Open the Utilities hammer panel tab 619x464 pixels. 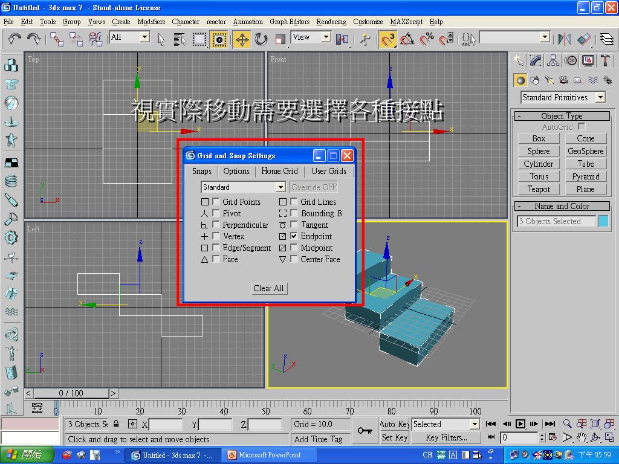(x=605, y=60)
